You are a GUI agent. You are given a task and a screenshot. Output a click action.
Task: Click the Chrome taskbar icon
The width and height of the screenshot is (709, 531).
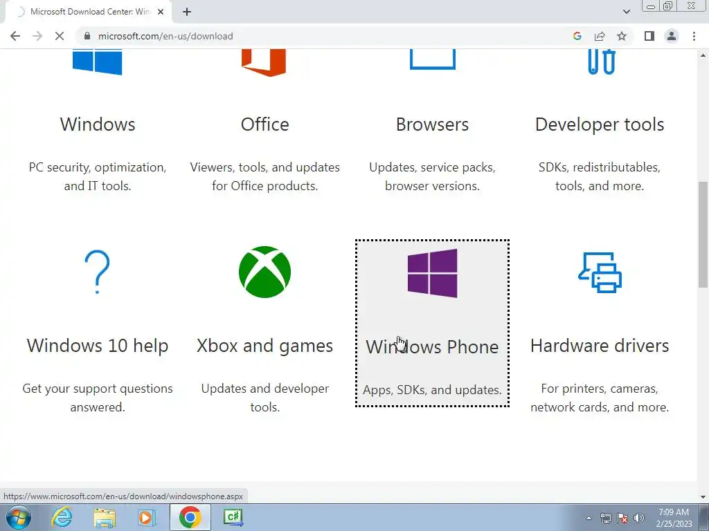coord(190,517)
